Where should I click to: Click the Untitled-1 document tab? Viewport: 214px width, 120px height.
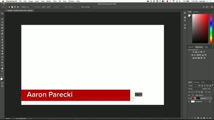coord(20,10)
